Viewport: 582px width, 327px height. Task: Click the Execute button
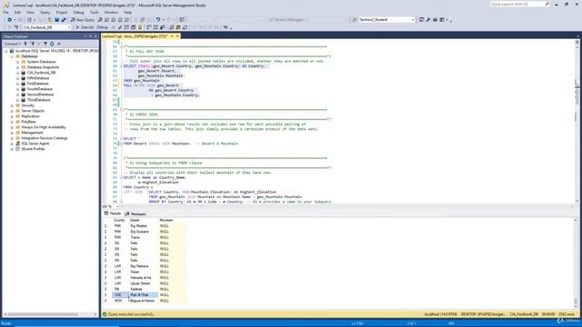[85, 27]
